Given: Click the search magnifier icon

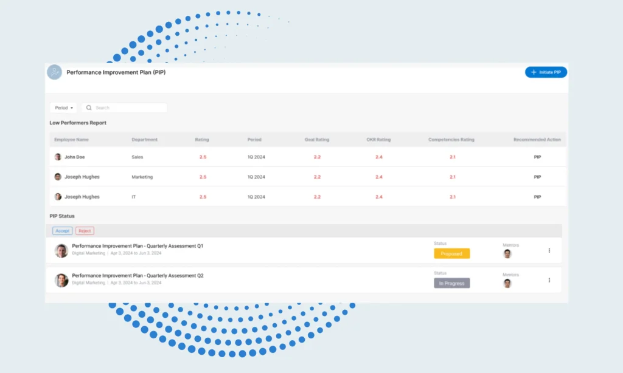Looking at the screenshot, I should coord(89,108).
